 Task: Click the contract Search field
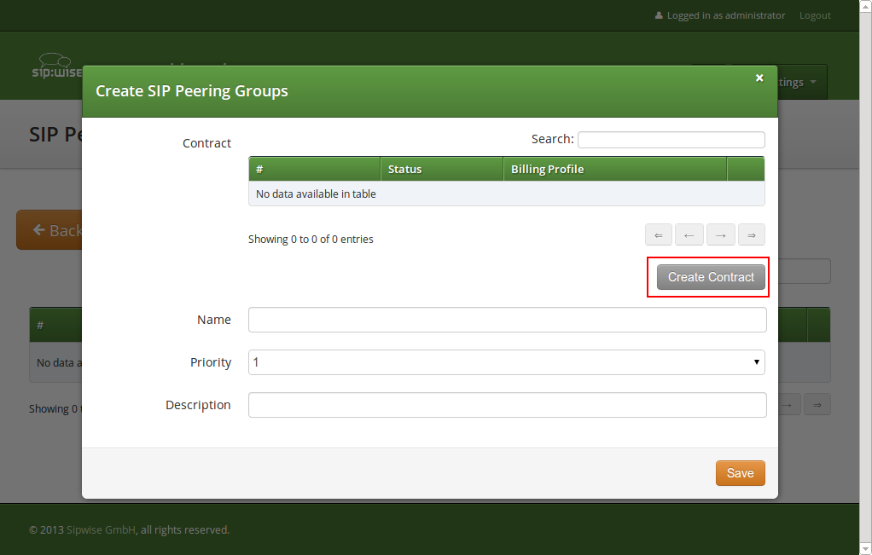671,139
